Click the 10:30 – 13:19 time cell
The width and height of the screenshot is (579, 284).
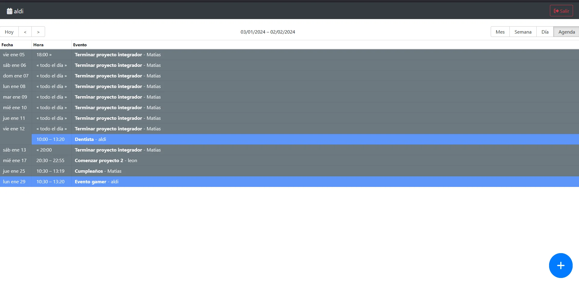tap(52, 171)
